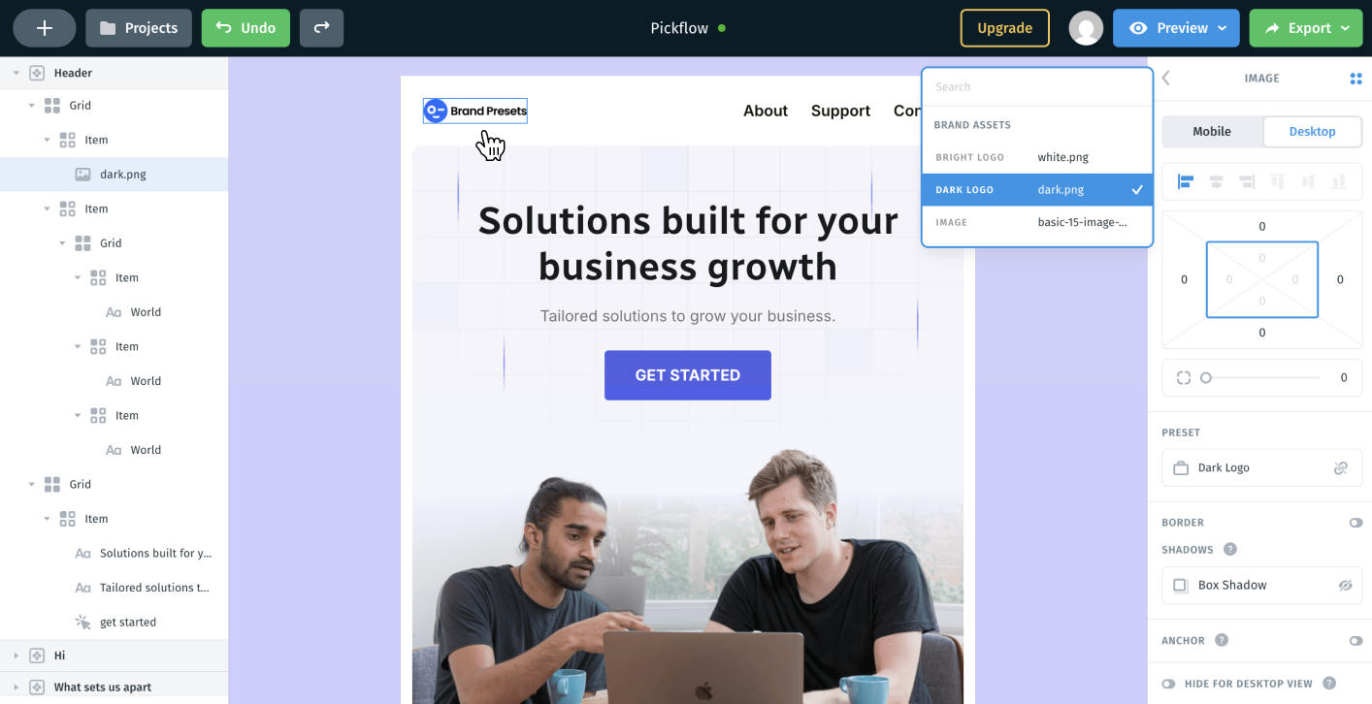The height and width of the screenshot is (704, 1372).
Task: Choose white.png Bright Logo option
Action: (x=1037, y=157)
